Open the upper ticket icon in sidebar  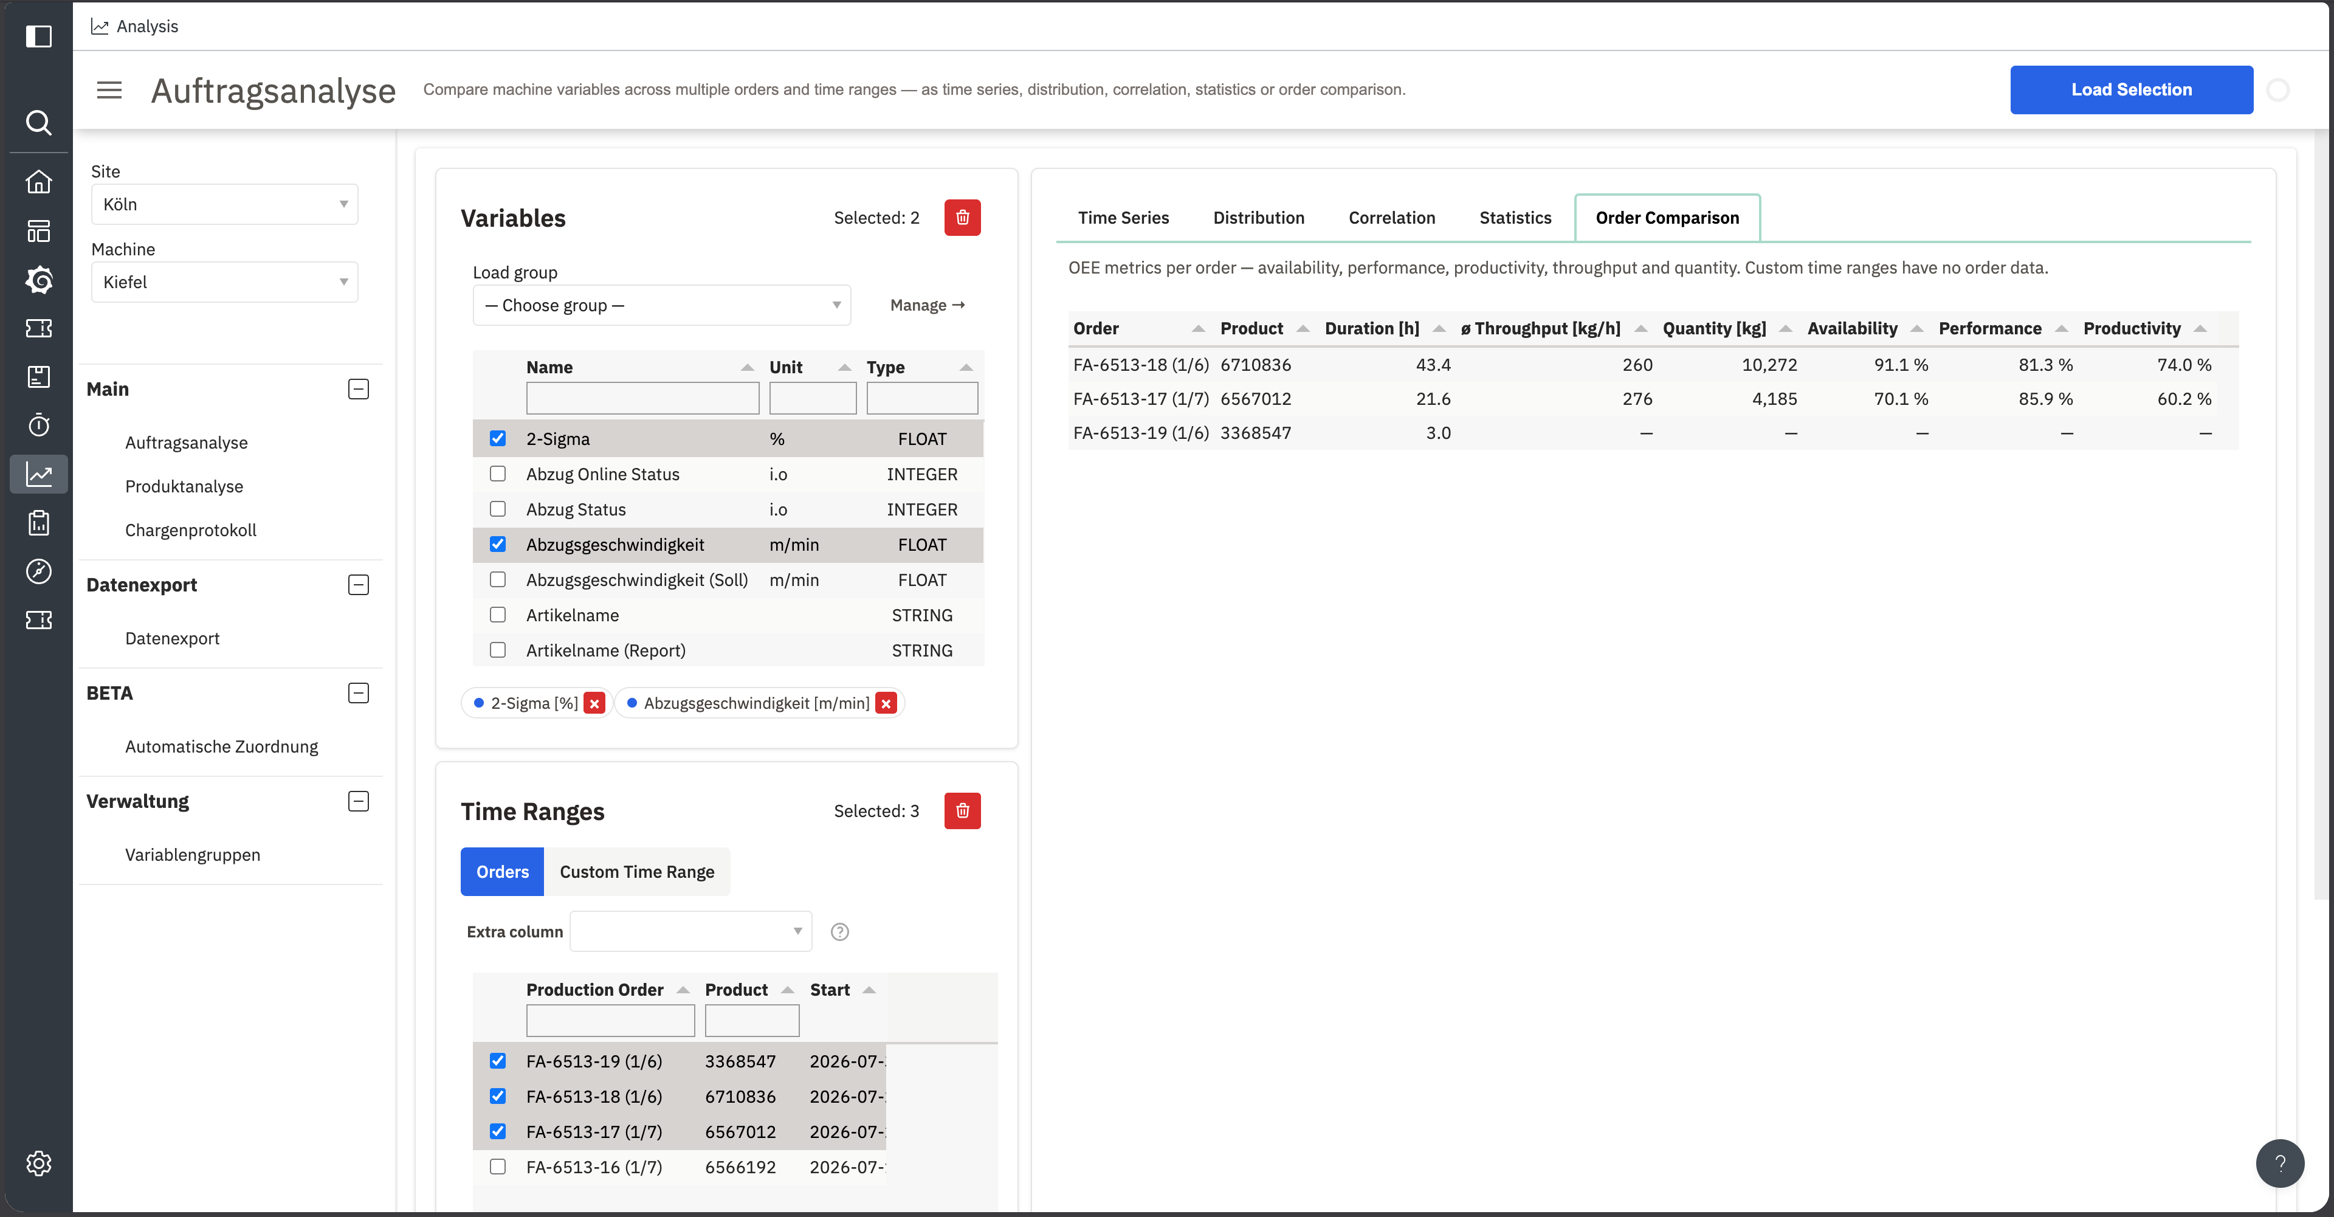pos(38,328)
